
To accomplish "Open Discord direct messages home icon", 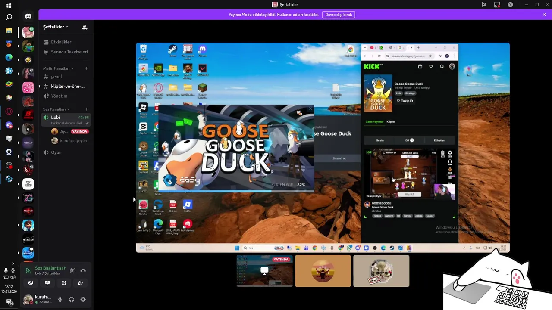I will [28, 16].
